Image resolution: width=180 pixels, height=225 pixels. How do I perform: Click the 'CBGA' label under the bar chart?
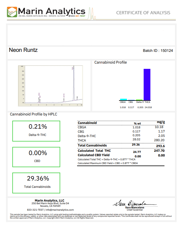[x=123, y=102]
